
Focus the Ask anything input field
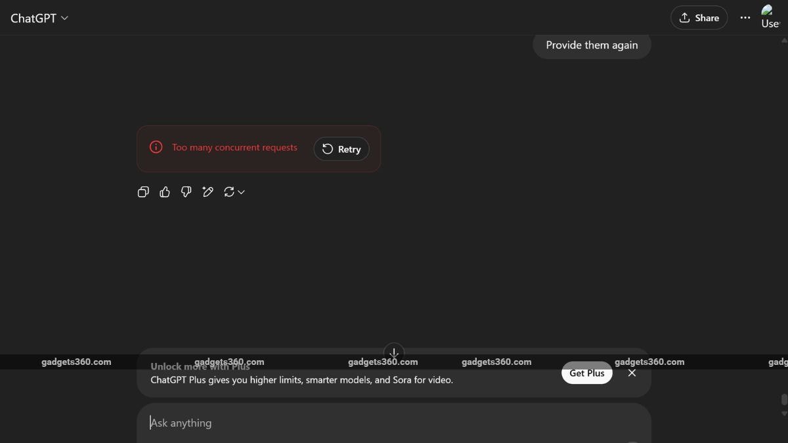point(394,423)
